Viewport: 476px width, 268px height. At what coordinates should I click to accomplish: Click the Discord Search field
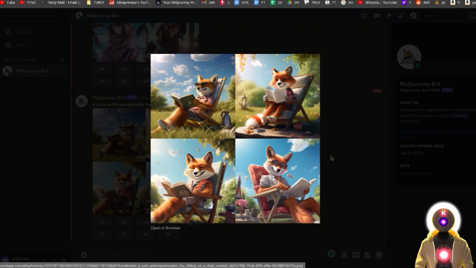coord(443,15)
